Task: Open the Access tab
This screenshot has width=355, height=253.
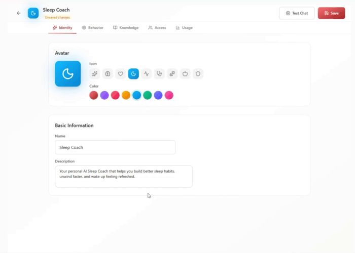Action: (x=157, y=28)
